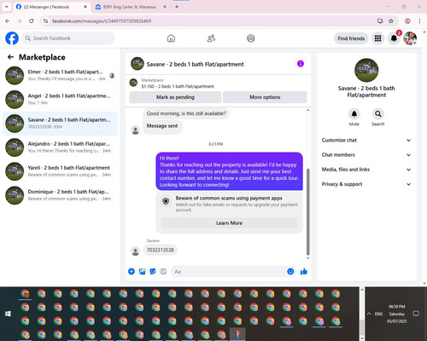This screenshot has height=341, width=427.
Task: Open Chrome profile avatar in toolbar
Action: pyautogui.click(x=407, y=21)
